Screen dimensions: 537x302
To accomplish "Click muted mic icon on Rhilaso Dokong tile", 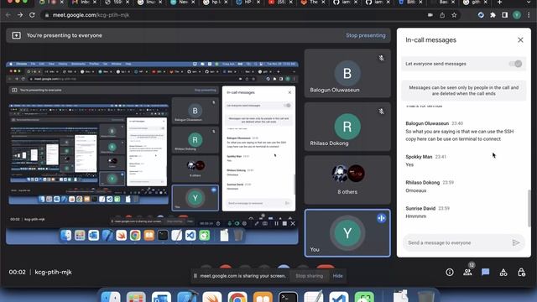I will click(381, 112).
